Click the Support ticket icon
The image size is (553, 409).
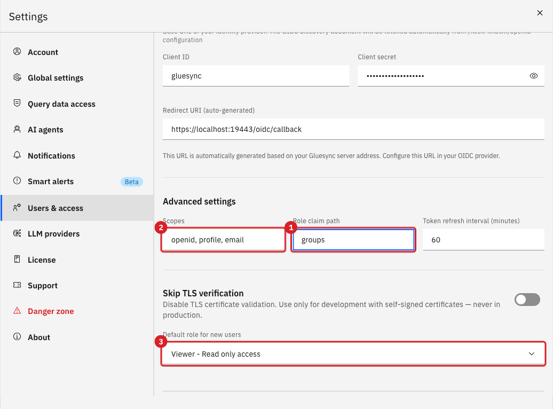point(17,285)
